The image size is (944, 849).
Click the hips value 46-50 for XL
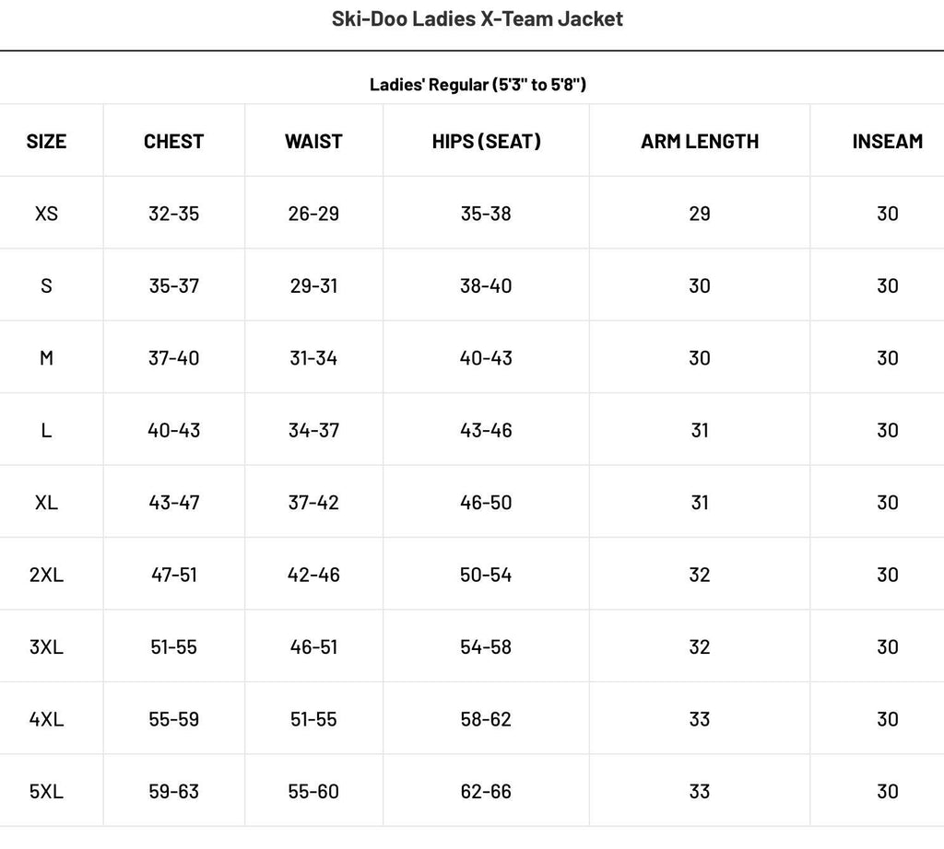coord(486,503)
